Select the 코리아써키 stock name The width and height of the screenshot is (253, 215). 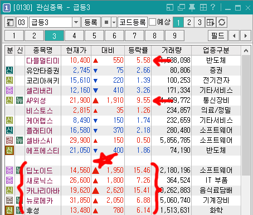coord(42,81)
